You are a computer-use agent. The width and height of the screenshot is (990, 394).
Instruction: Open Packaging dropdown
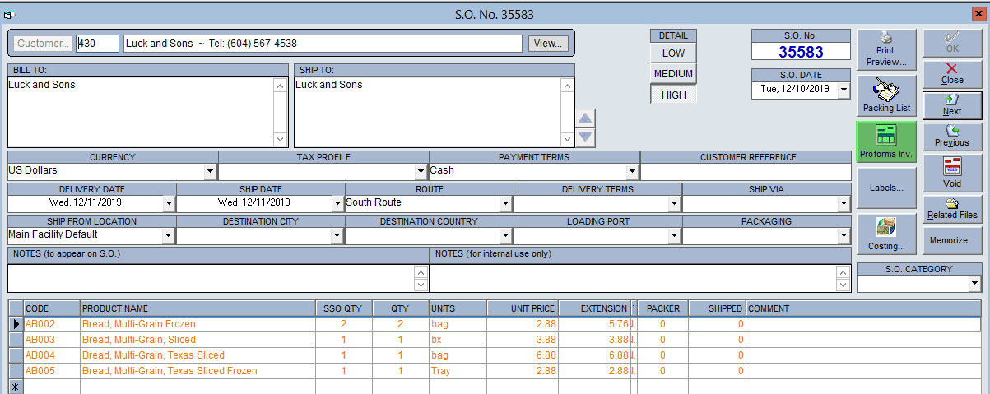click(x=844, y=235)
